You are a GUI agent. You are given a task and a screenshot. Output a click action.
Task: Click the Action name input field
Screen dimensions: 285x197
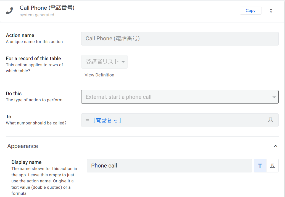coord(180,38)
